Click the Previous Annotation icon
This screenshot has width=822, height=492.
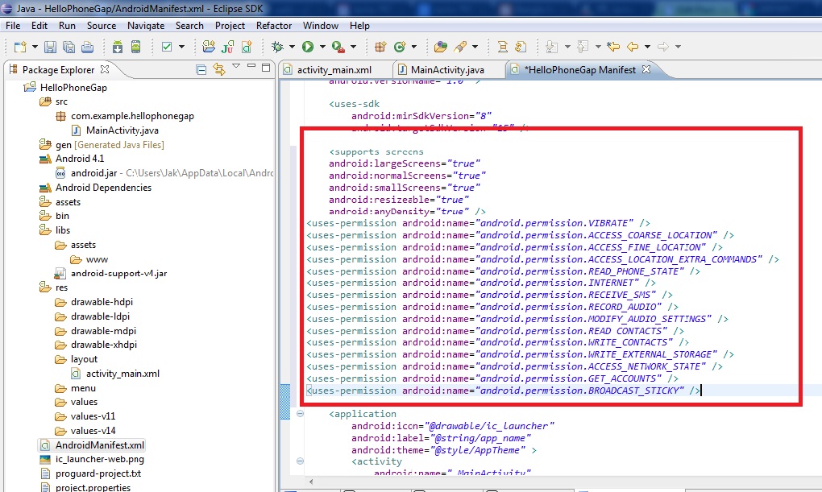[583, 47]
